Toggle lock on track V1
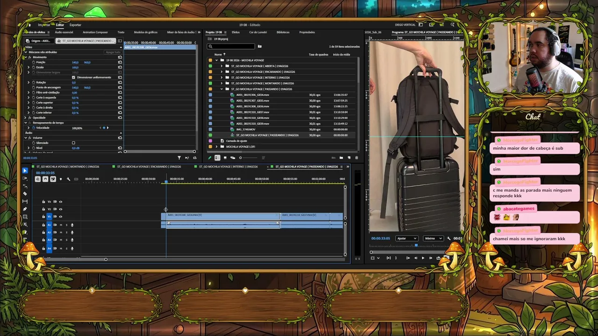The height and width of the screenshot is (336, 598). [x=43, y=217]
